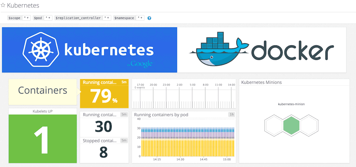The height and width of the screenshot is (167, 356).
Task: Click the Kubernetes Minions widget title
Action: [x=261, y=82]
